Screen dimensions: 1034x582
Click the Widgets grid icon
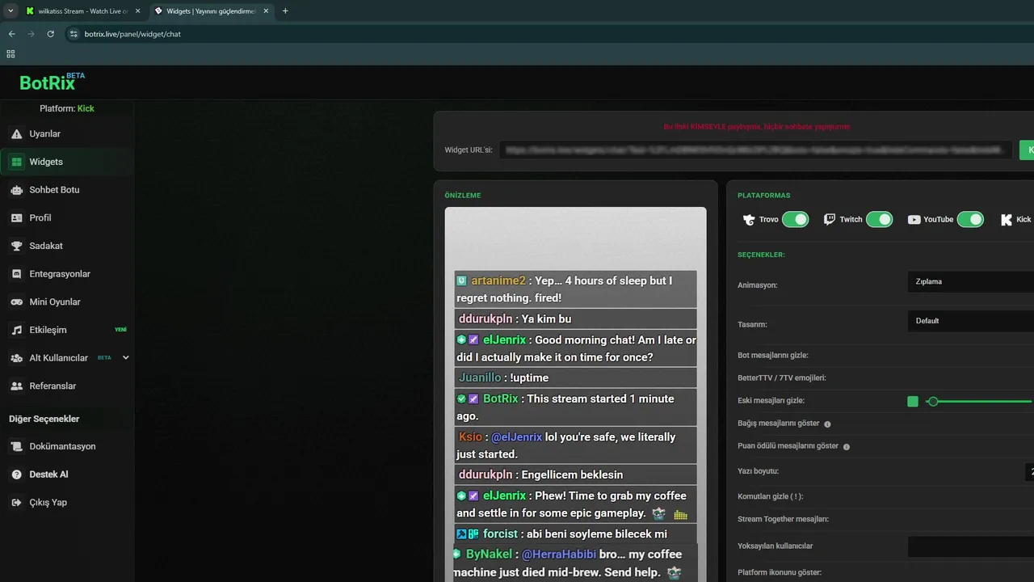(x=16, y=162)
